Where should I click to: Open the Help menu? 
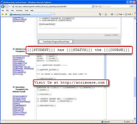click(32, 10)
